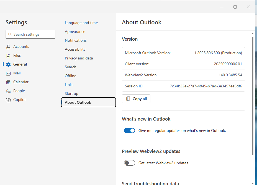
Task: Select the Session ID value text
Action: coord(206,86)
